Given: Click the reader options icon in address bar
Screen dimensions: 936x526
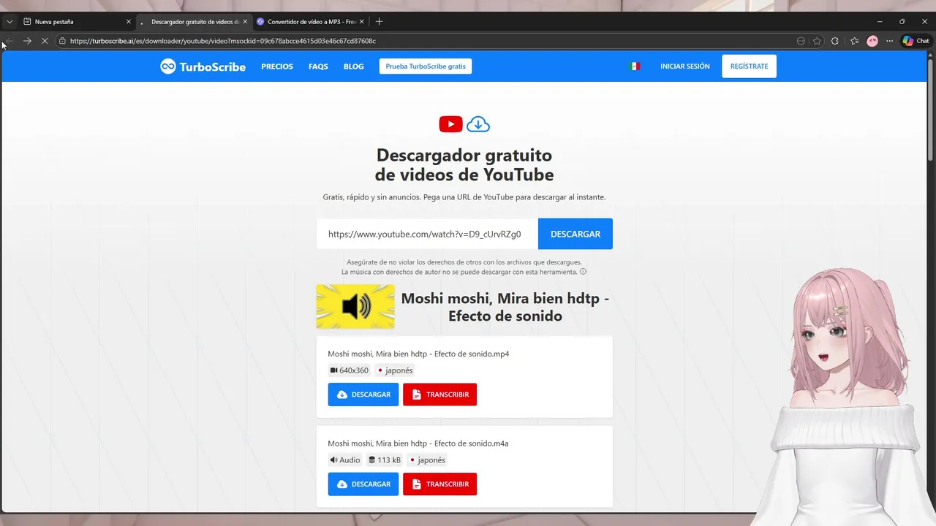Looking at the screenshot, I should click(x=801, y=41).
